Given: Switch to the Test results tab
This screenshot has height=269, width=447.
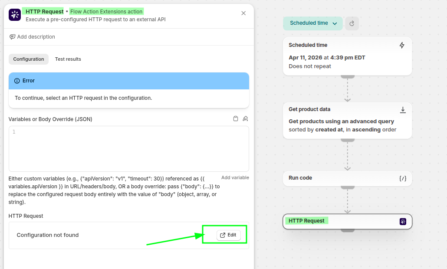Looking at the screenshot, I should point(68,59).
